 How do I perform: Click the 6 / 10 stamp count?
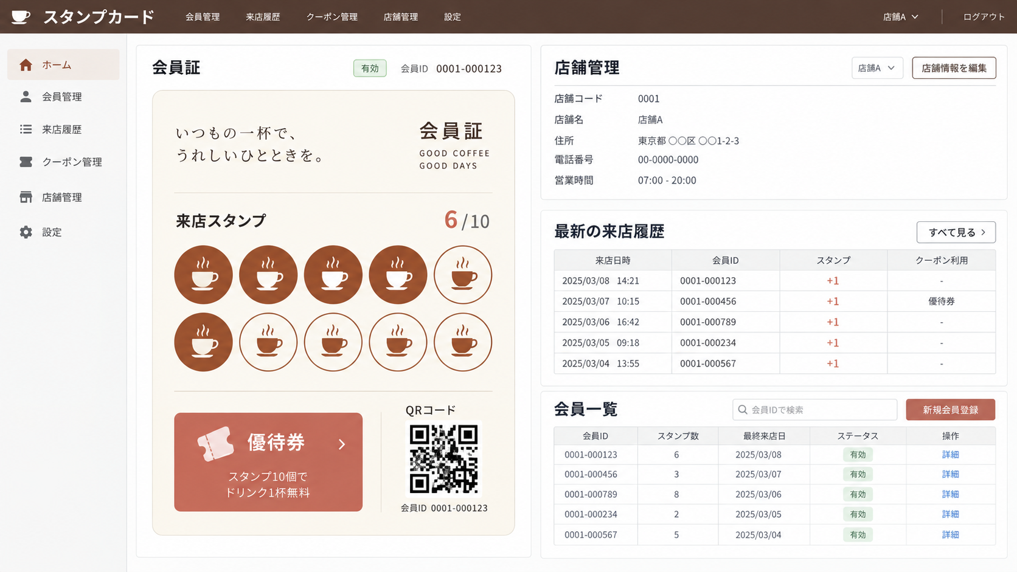tap(467, 220)
